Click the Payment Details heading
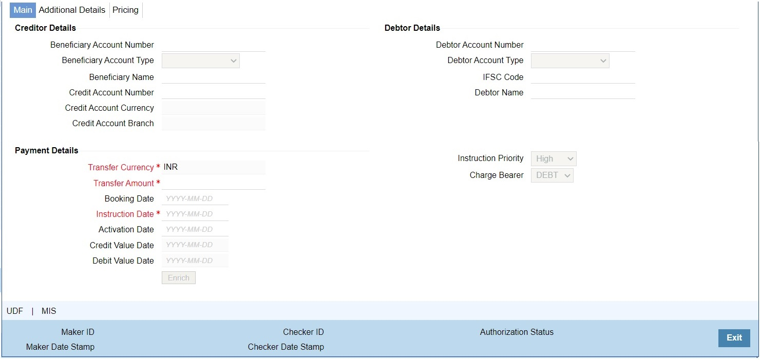This screenshot has height=360, width=760. [x=47, y=150]
